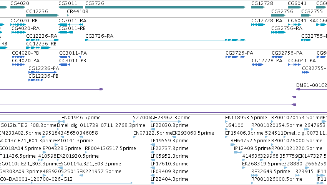Click EST LP03409.3prime
This screenshot has width=327, height=185.
click(x=169, y=172)
